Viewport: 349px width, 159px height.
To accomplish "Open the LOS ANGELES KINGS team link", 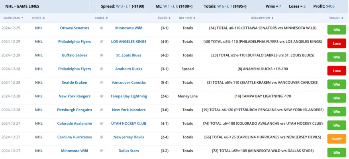I will click(129, 41).
